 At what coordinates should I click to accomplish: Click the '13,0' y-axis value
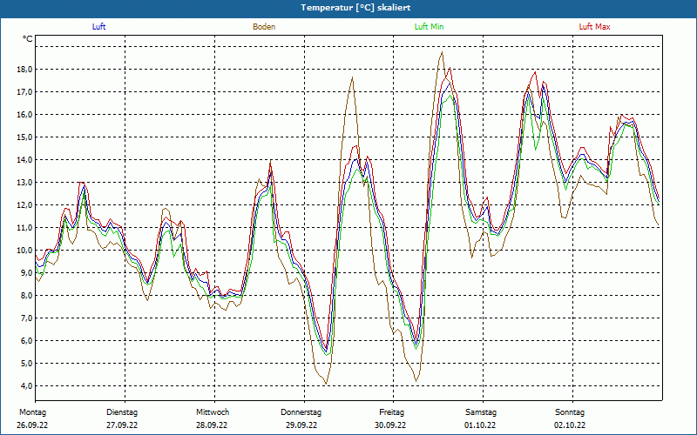[25, 183]
